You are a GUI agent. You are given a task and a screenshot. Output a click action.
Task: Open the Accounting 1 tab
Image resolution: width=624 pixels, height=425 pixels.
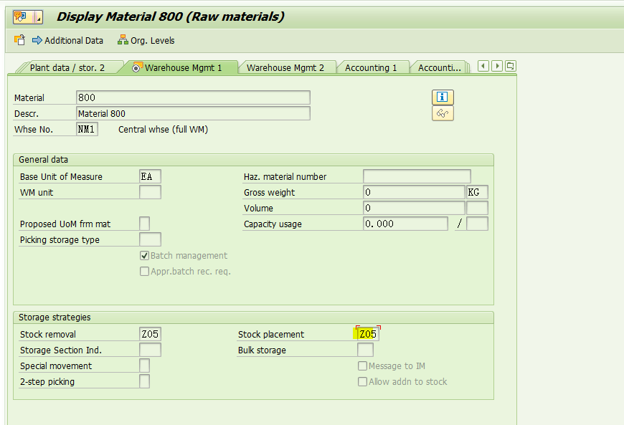click(373, 67)
